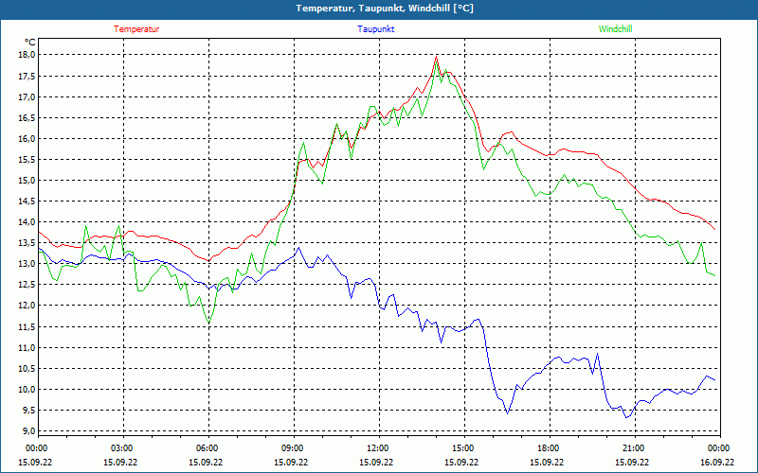Click the "9,0" y-axis value
Screen dimensions: 758x473
28,431
